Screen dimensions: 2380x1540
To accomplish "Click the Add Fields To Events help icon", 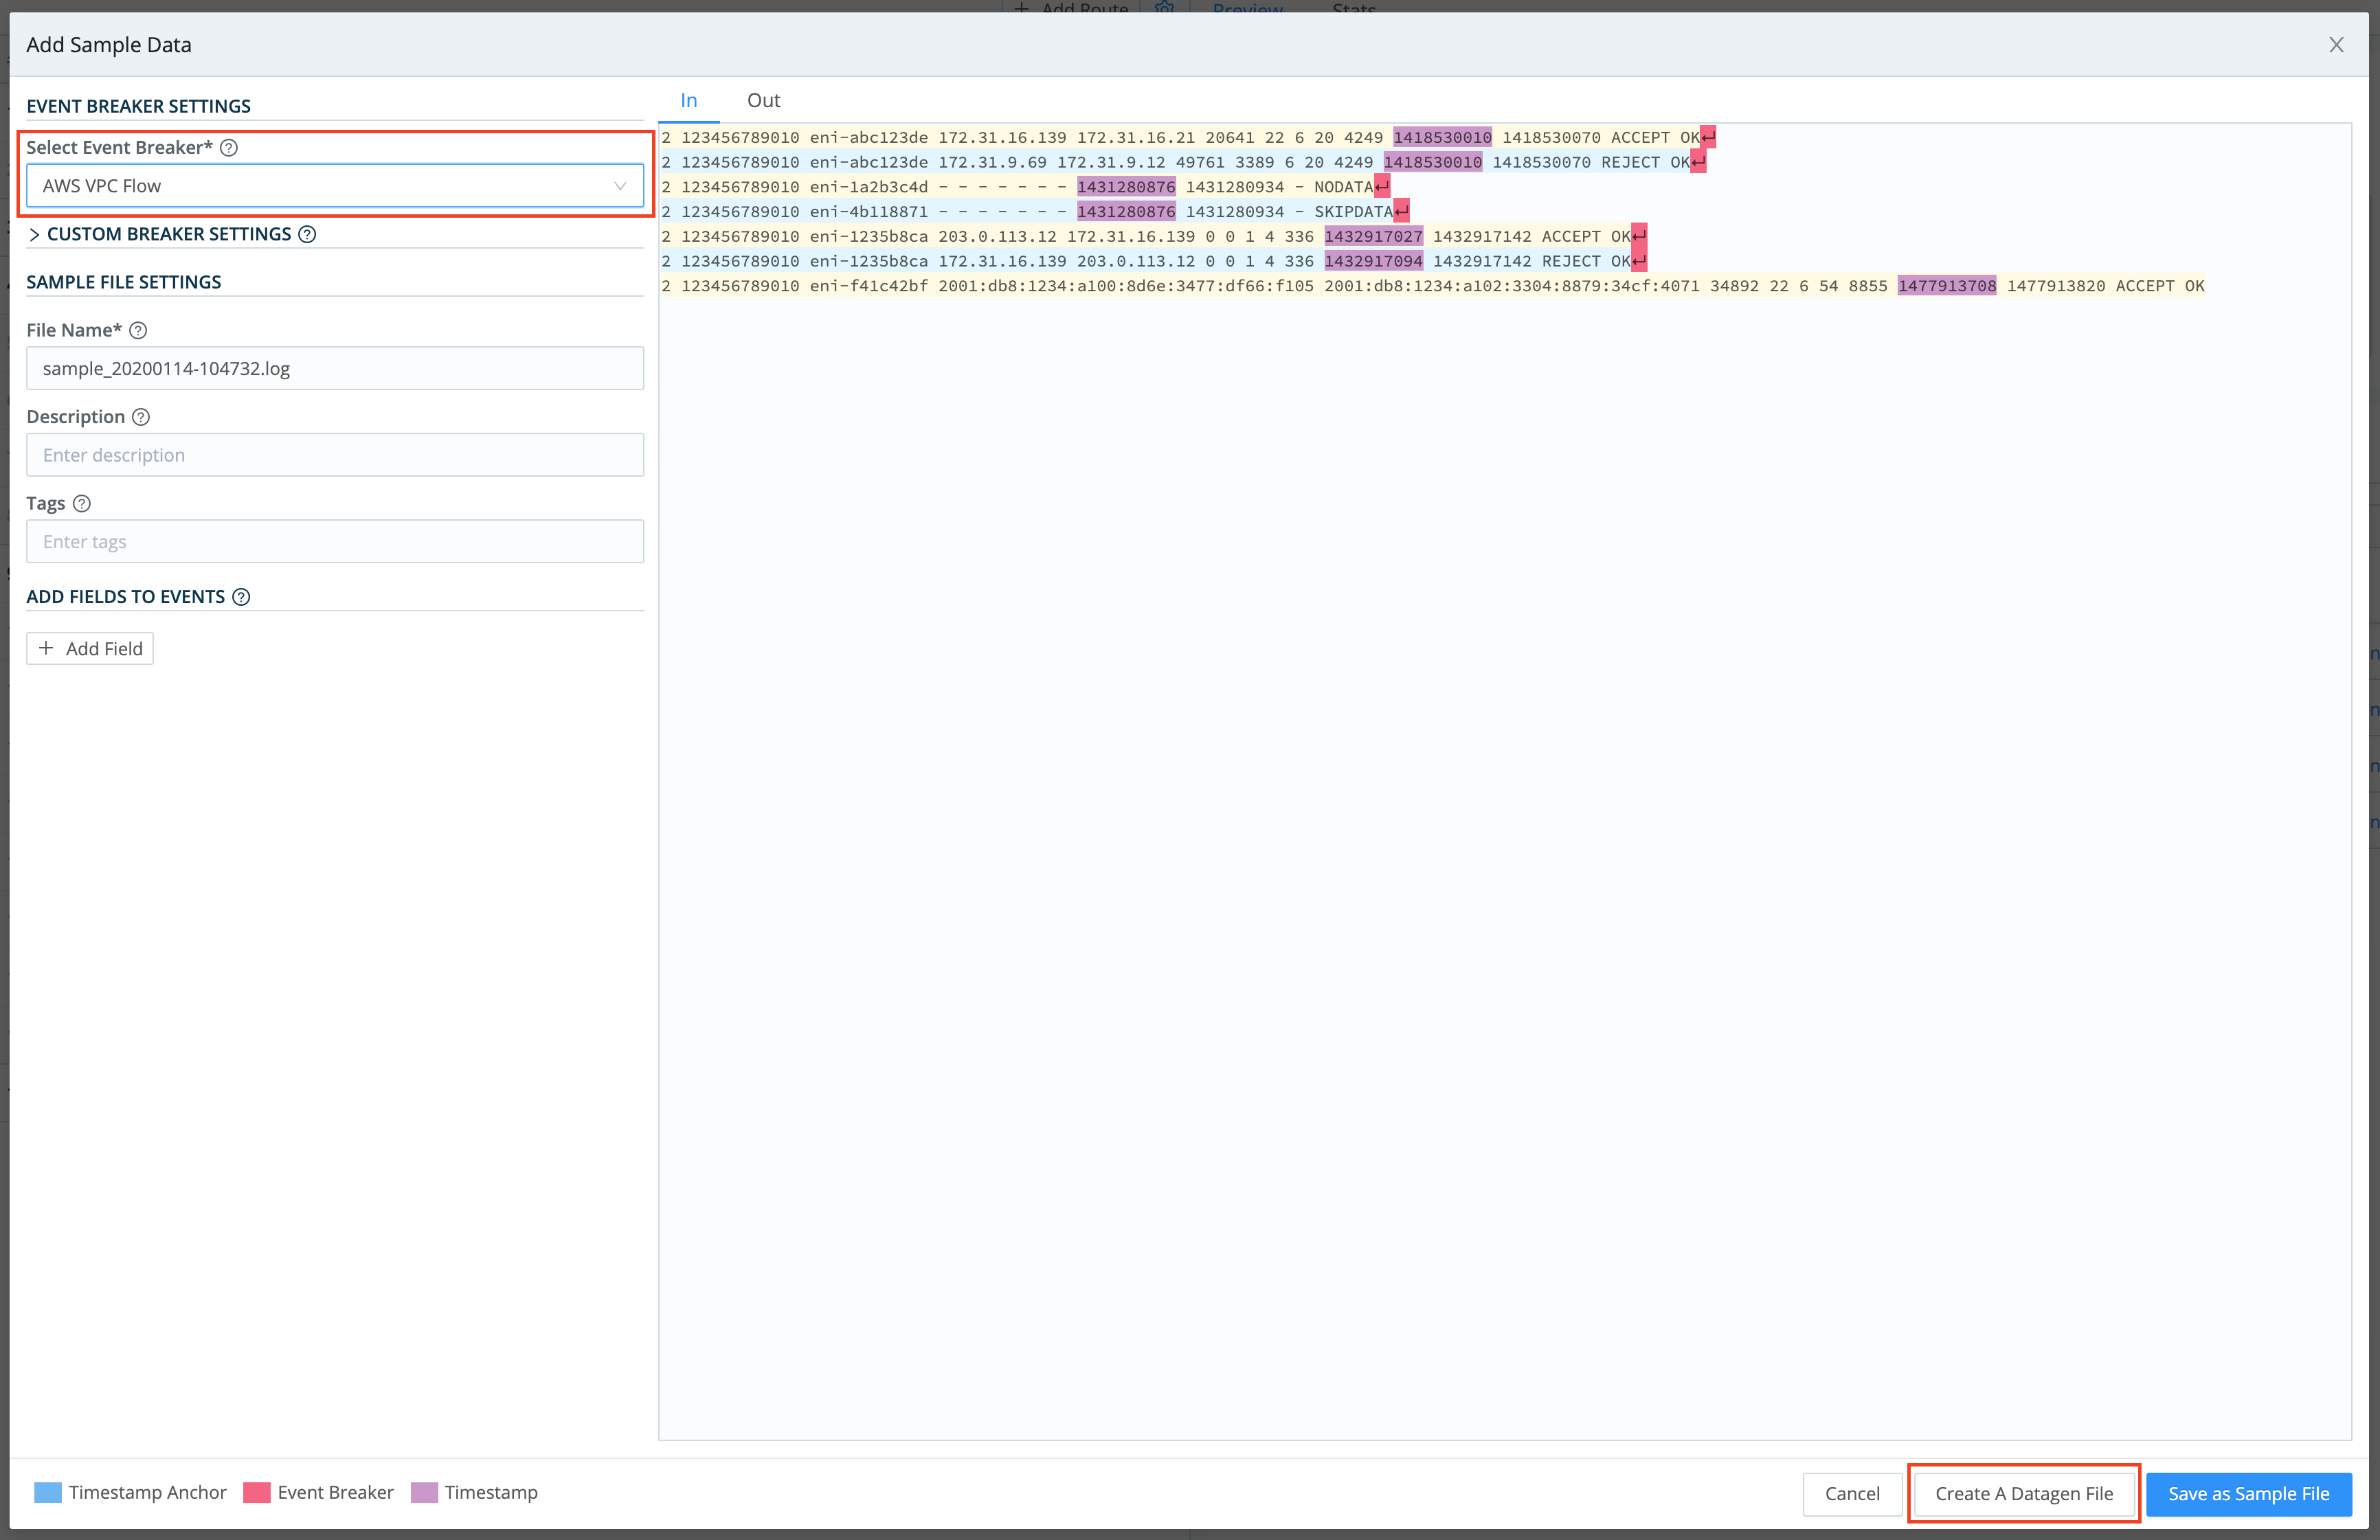I will [241, 597].
